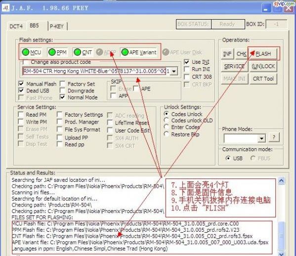Screen dimensions: 296x256
Task: Check the Read pp option
Action: pyautogui.click(x=59, y=144)
